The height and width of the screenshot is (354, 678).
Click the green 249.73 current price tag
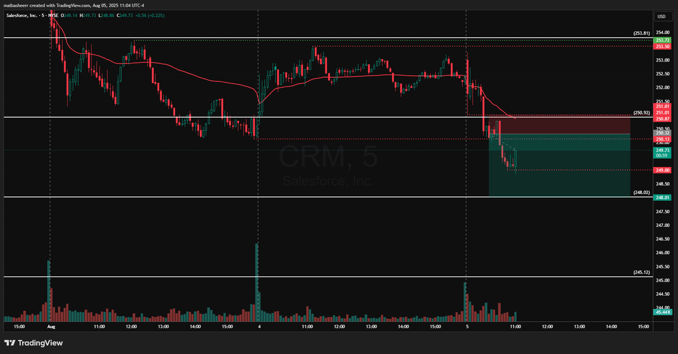(x=662, y=150)
